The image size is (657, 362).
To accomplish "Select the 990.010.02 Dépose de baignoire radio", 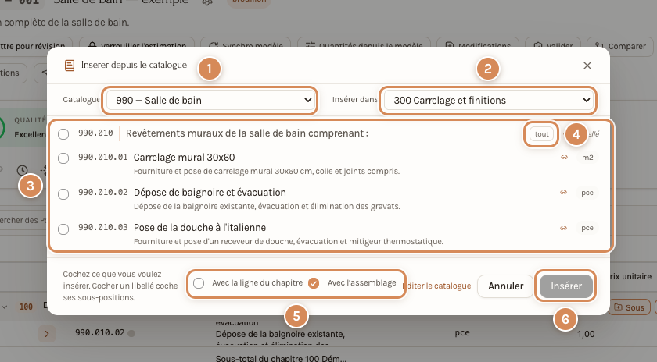I will pyautogui.click(x=63, y=194).
